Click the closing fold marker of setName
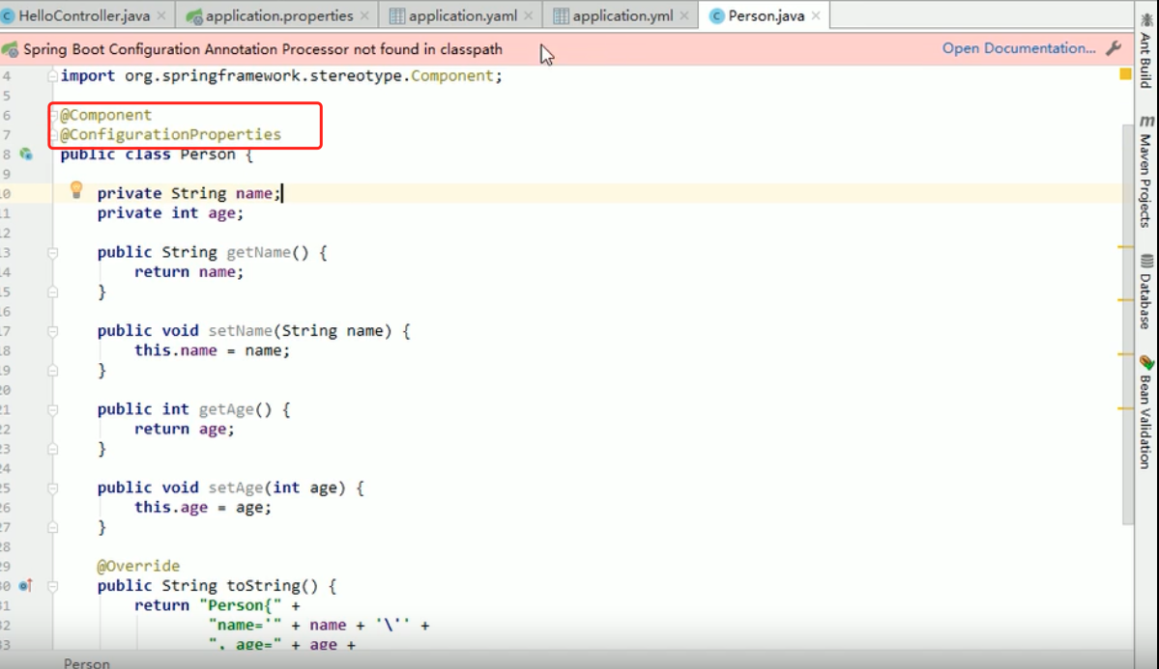 click(x=52, y=370)
